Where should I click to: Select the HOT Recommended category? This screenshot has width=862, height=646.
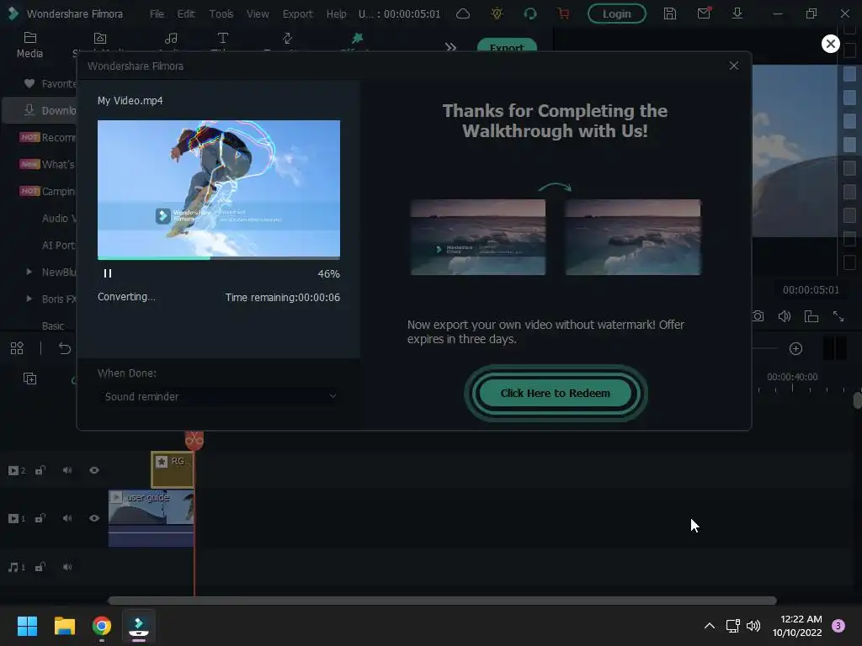coord(47,137)
